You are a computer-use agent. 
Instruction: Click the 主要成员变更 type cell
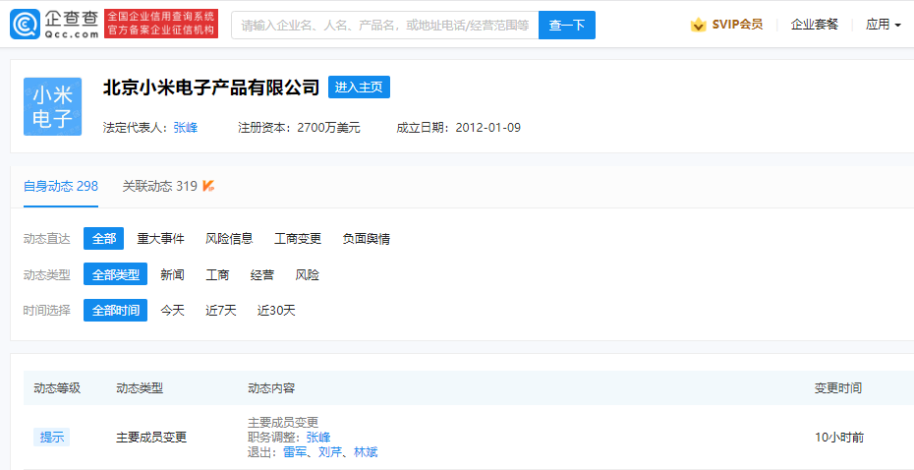[151, 437]
